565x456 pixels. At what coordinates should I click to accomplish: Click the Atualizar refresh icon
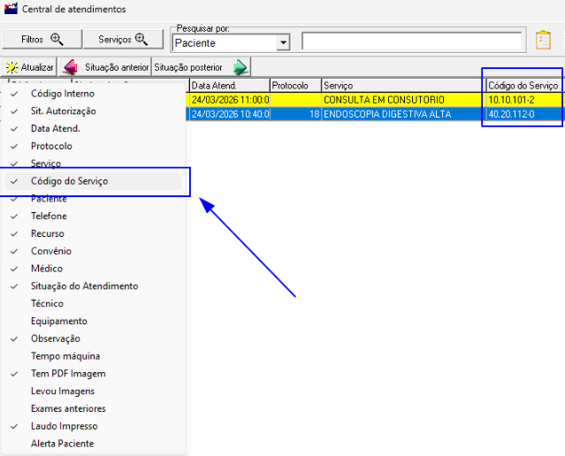coord(13,67)
